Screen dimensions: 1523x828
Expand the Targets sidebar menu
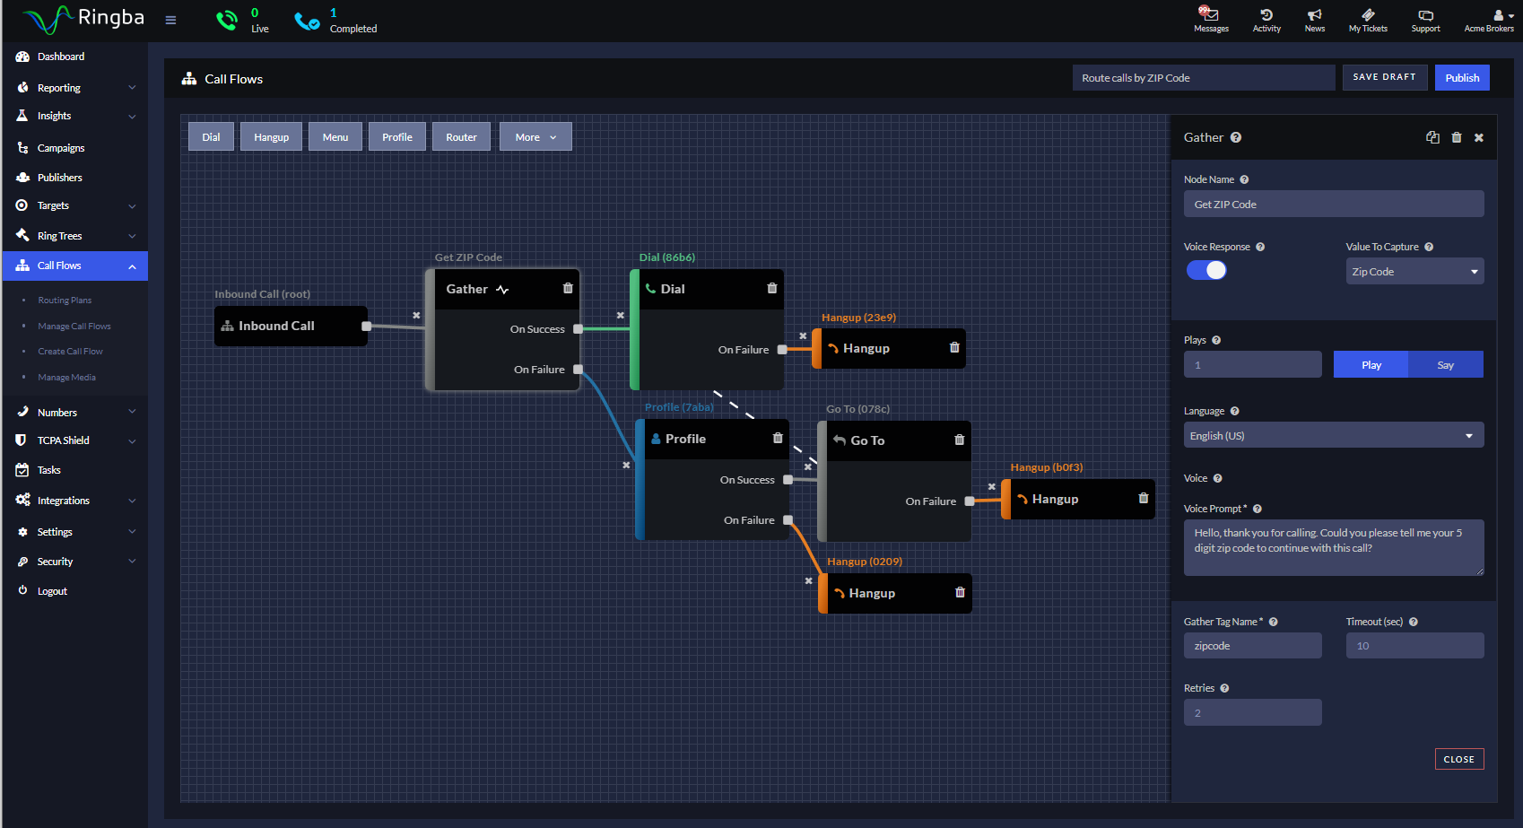point(75,205)
